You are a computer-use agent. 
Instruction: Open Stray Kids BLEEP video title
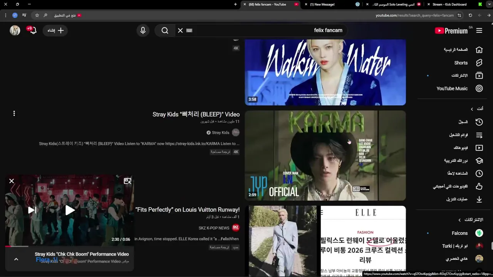click(196, 114)
